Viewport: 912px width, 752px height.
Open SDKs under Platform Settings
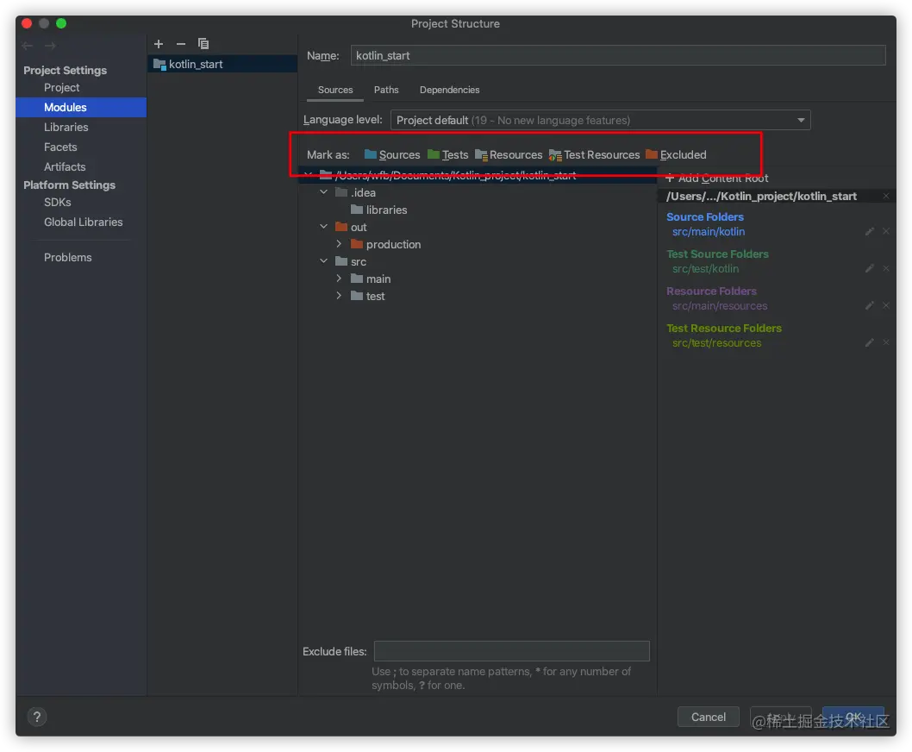pos(58,202)
